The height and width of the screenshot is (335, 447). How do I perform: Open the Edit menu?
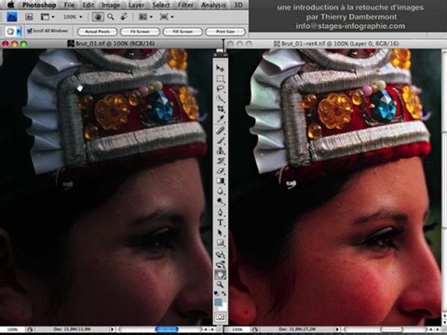pos(88,5)
